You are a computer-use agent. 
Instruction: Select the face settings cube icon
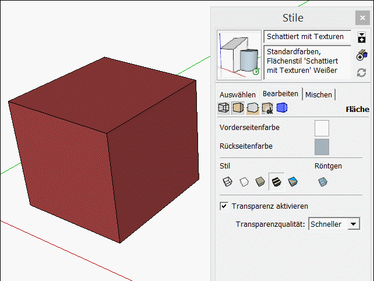[238, 108]
